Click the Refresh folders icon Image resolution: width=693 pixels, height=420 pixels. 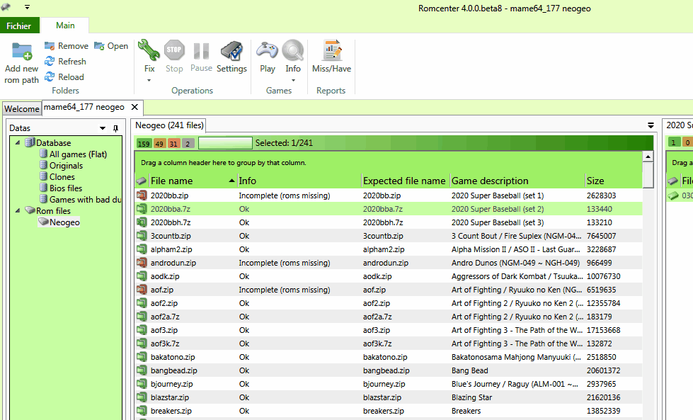(50, 62)
